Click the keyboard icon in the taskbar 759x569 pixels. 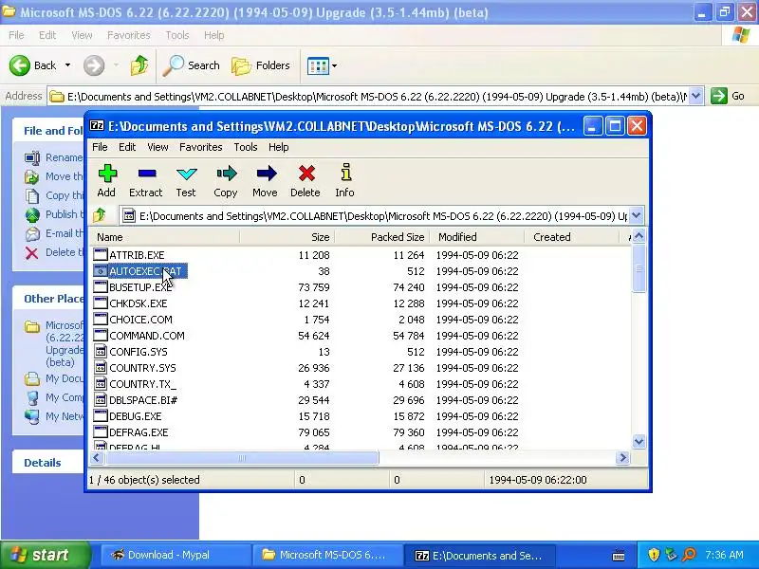point(619,556)
